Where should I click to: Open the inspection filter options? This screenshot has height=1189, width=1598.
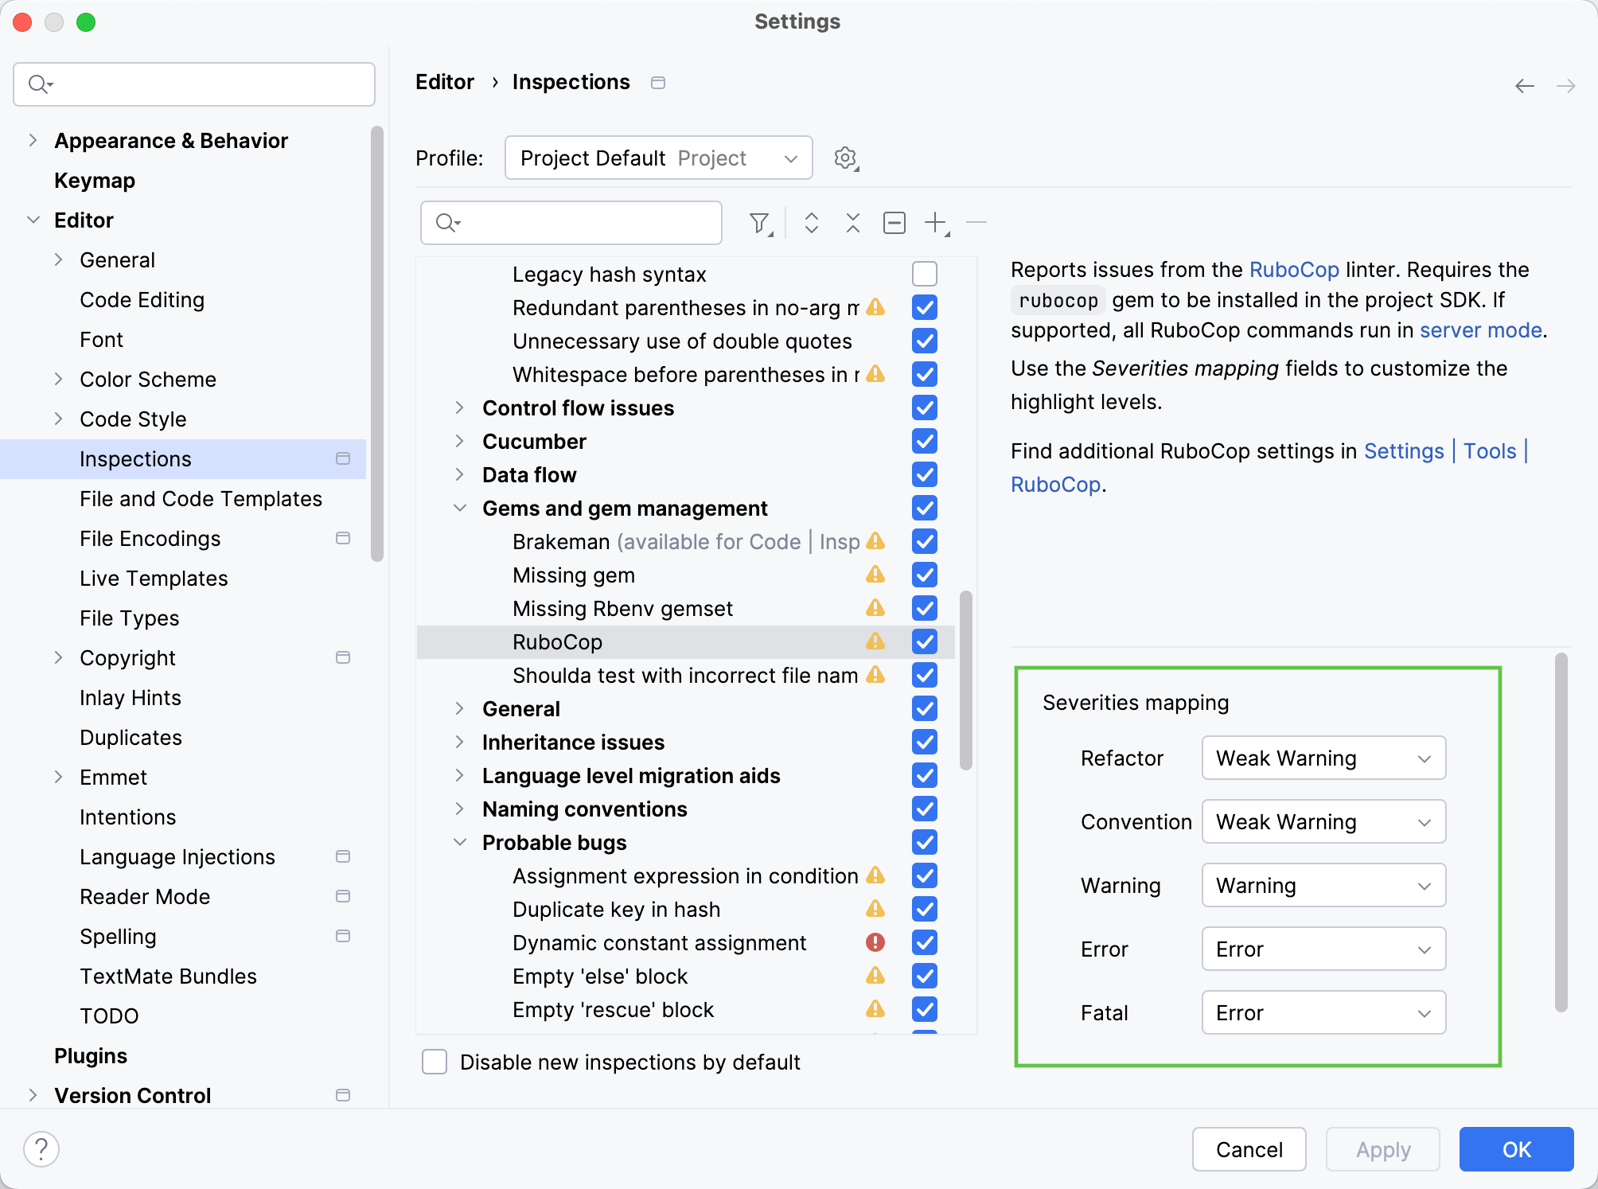coord(760,223)
